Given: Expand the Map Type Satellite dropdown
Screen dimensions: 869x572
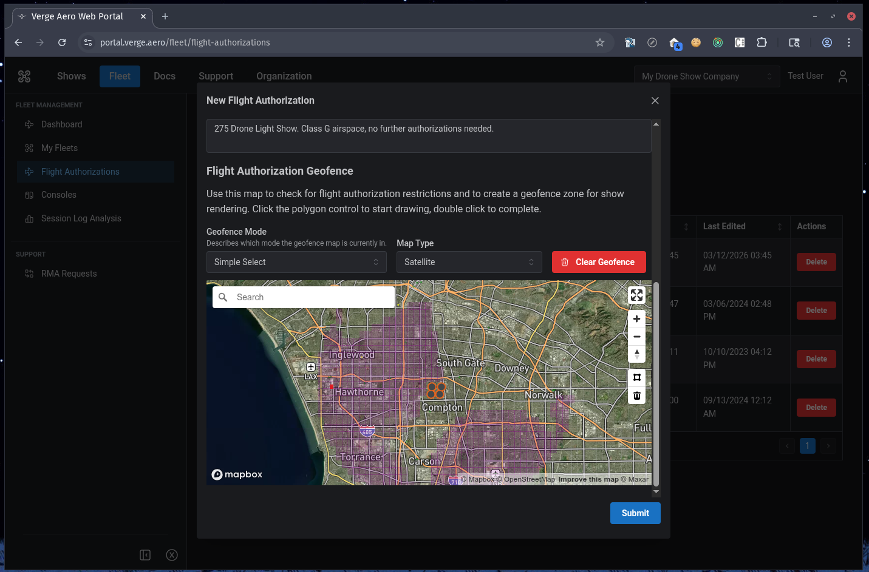Looking at the screenshot, I should 469,262.
